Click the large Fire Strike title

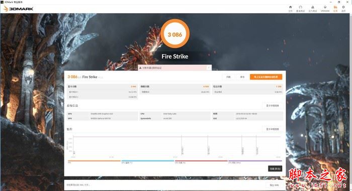click(x=175, y=56)
